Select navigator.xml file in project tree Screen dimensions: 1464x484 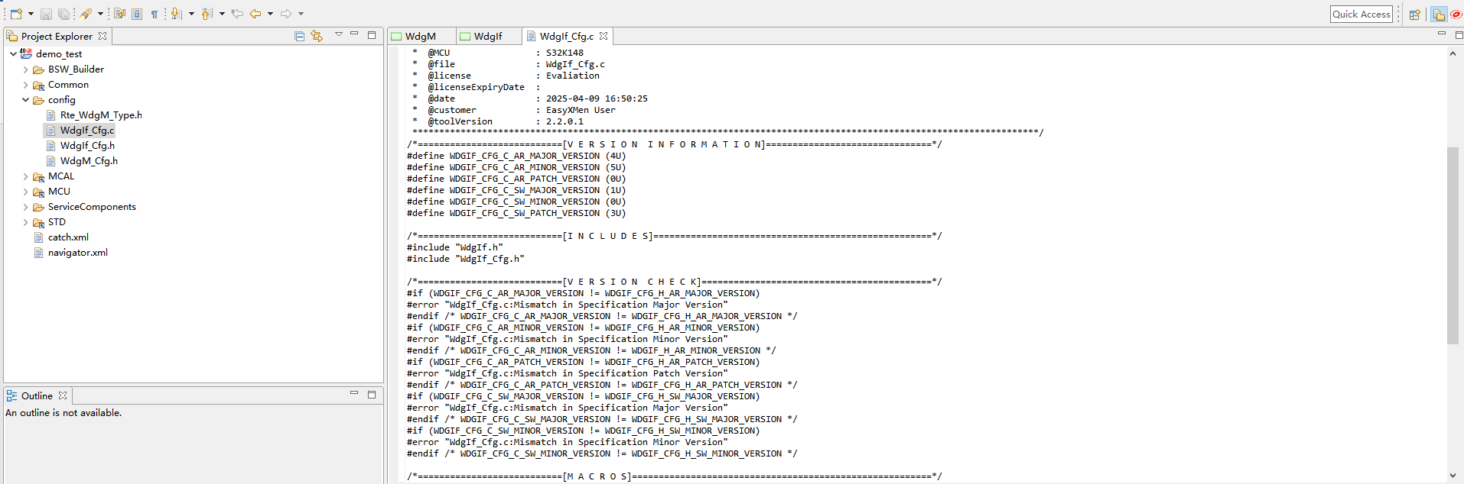(77, 253)
